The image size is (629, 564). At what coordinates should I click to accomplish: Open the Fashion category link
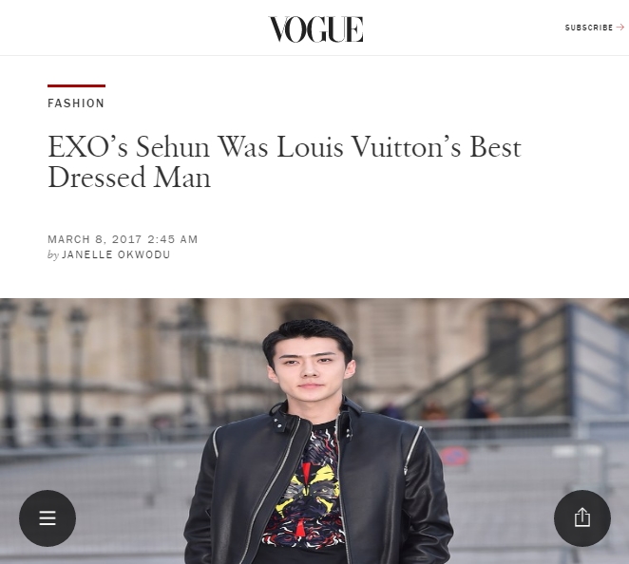click(x=76, y=103)
